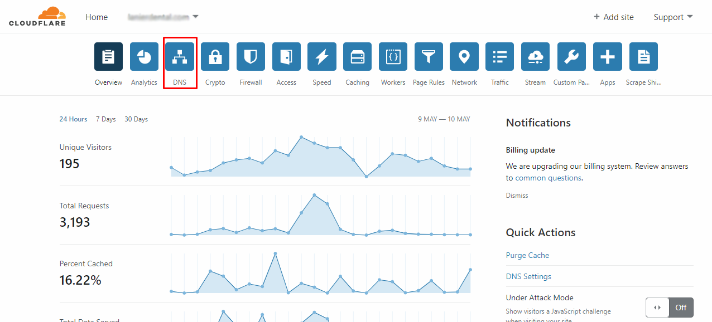The width and height of the screenshot is (712, 322).
Task: Click the Notifications heading
Action: (x=538, y=123)
